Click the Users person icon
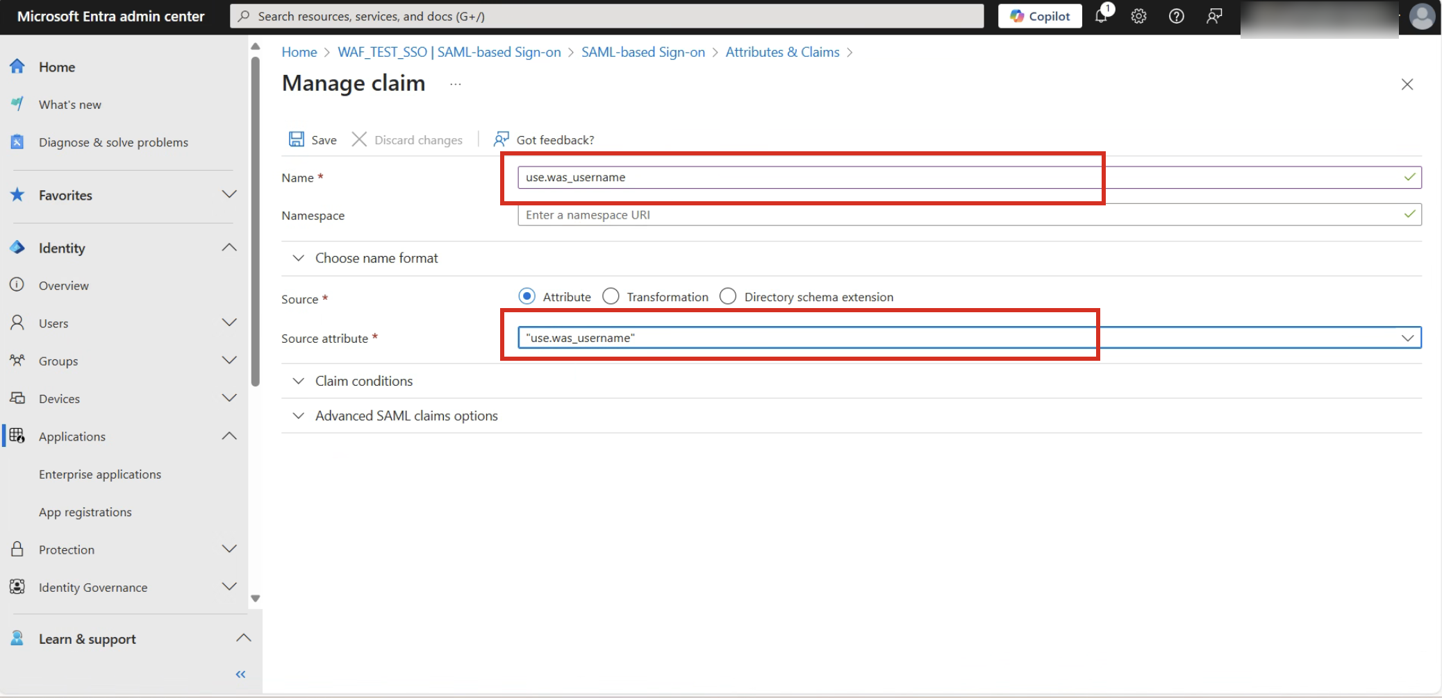The image size is (1442, 698). [17, 323]
